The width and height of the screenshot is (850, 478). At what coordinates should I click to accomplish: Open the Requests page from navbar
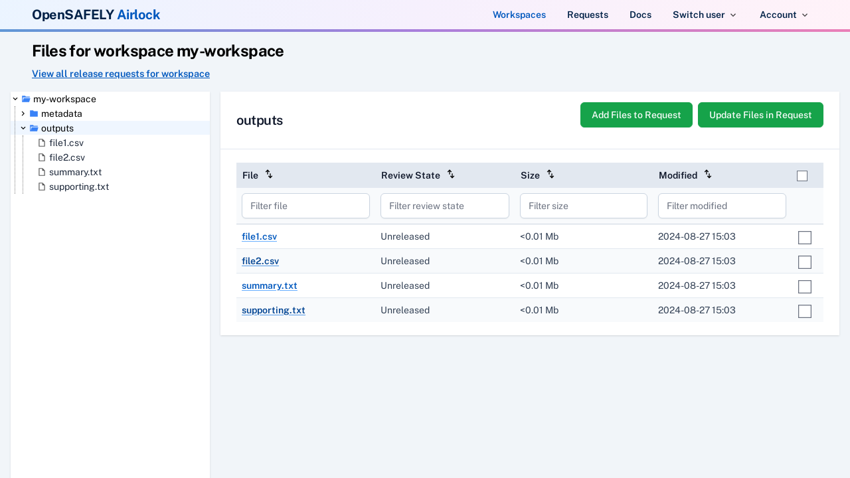coord(587,15)
